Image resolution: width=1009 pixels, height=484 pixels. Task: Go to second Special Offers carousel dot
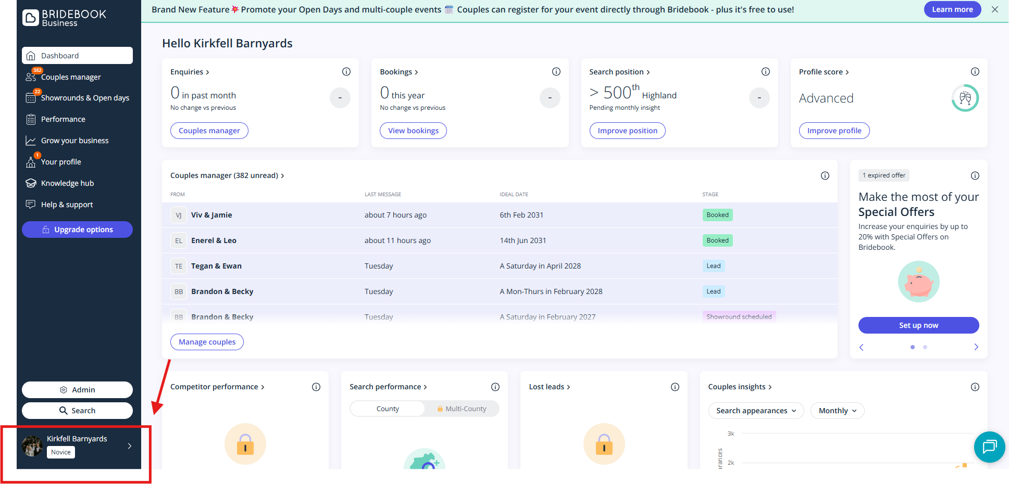coord(925,347)
